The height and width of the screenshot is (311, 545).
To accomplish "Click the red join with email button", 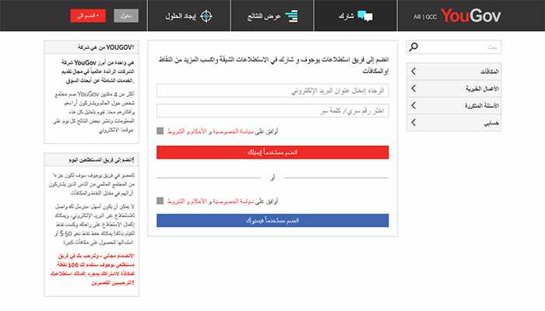I will click(x=272, y=152).
